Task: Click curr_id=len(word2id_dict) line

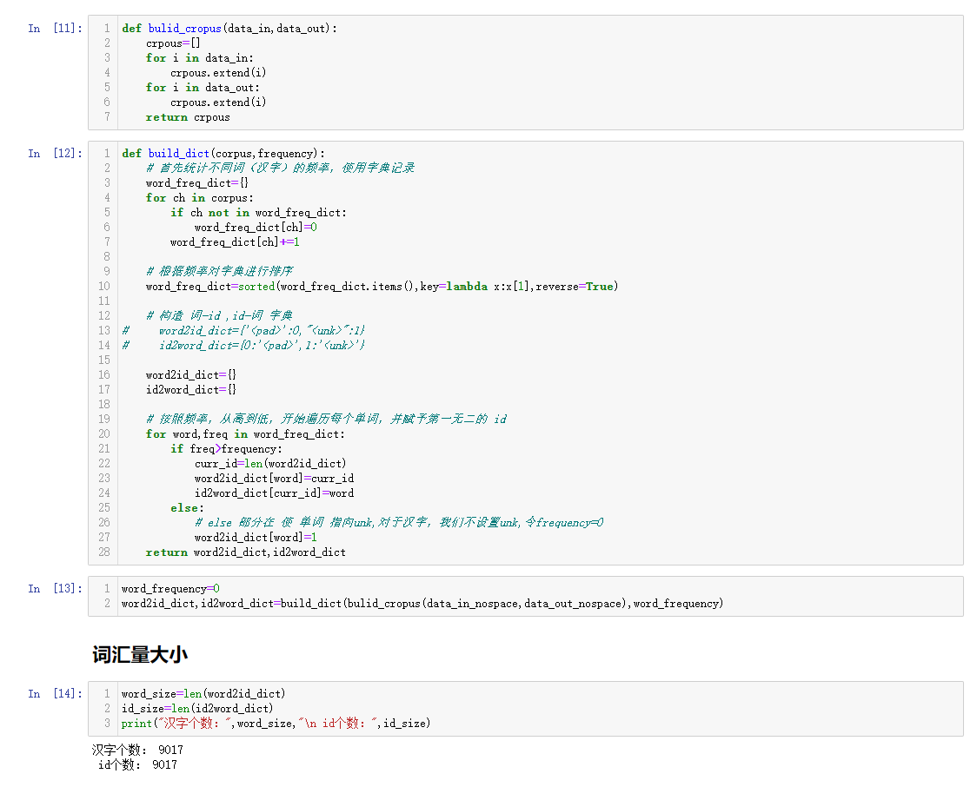Action: pos(270,464)
